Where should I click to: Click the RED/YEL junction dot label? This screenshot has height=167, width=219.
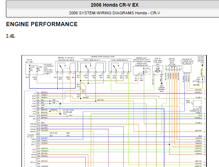(x=101, y=100)
